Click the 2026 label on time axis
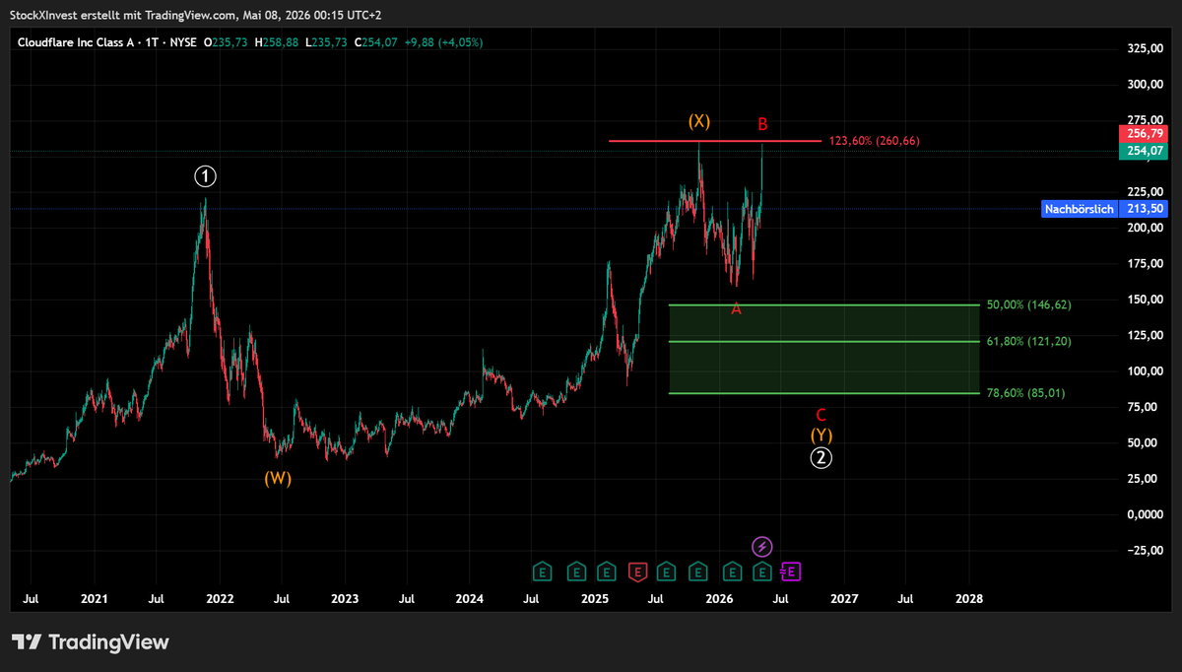The height and width of the screenshot is (672, 1182). (720, 598)
